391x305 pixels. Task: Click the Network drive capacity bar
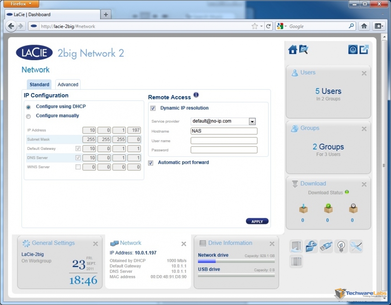[236, 261]
